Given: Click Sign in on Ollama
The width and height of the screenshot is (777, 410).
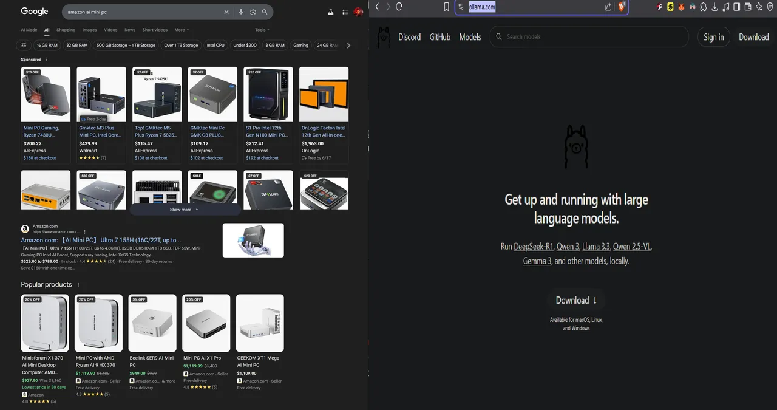Looking at the screenshot, I should click(x=714, y=37).
